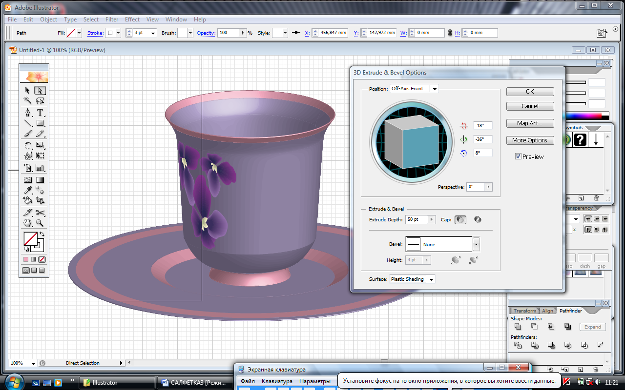This screenshot has width=625, height=390.
Task: Select the Paintbrush tool
Action: pyautogui.click(x=28, y=133)
